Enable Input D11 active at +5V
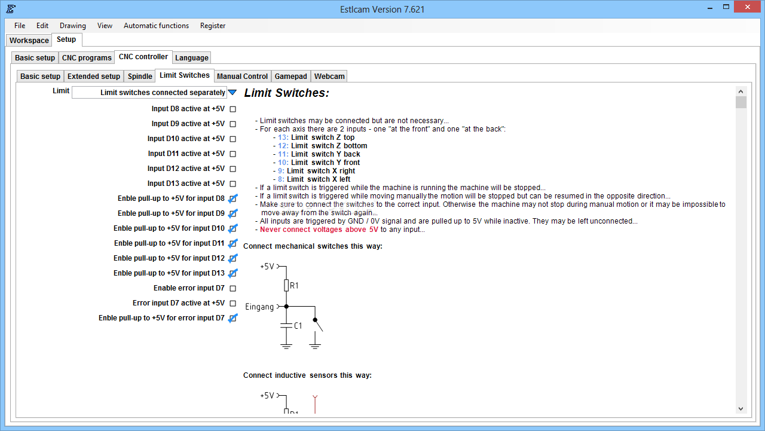The width and height of the screenshot is (765, 431). 233,154
